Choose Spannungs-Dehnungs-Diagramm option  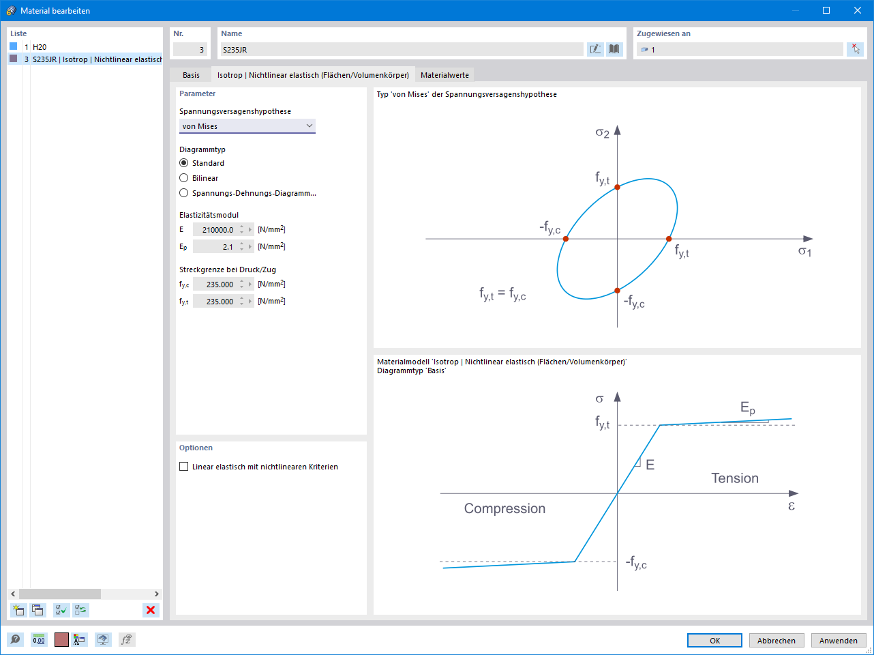tap(184, 193)
